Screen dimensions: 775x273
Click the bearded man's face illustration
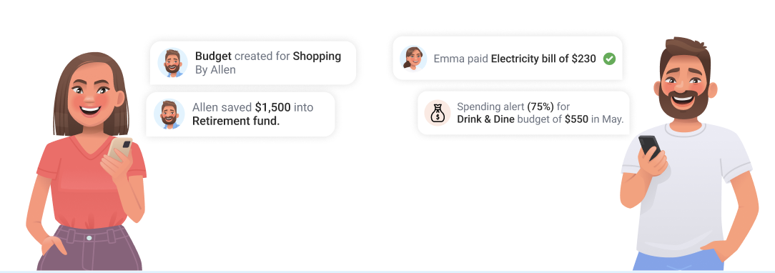point(685,89)
